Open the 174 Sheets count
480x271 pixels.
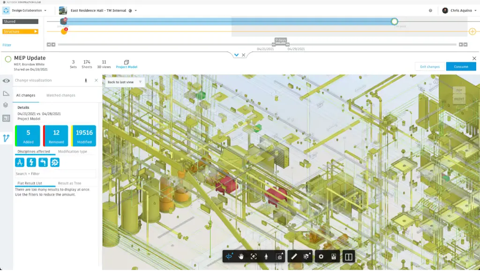point(87,64)
